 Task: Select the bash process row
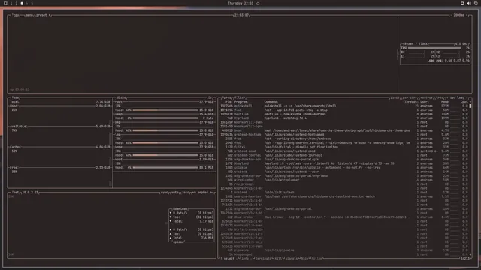tap(344, 130)
